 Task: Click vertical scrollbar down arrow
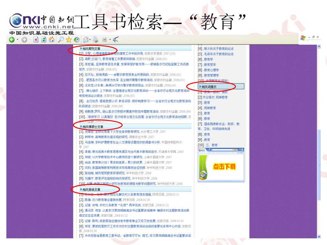click(x=319, y=236)
